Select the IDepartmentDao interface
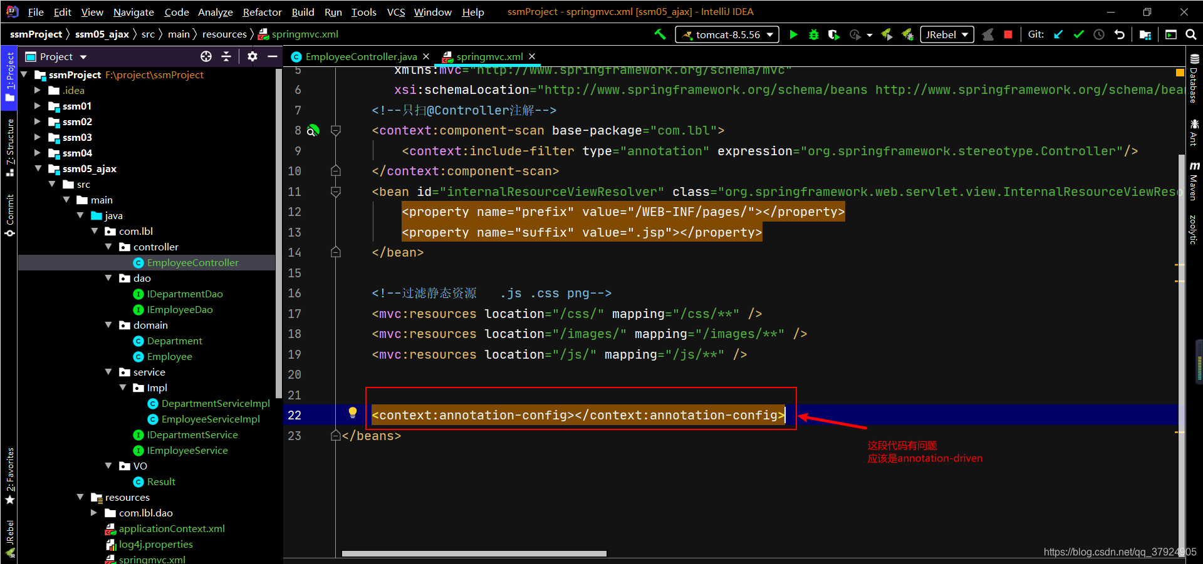 click(x=185, y=294)
